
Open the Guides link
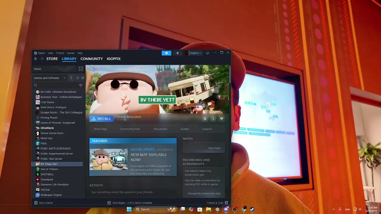tap(185, 129)
